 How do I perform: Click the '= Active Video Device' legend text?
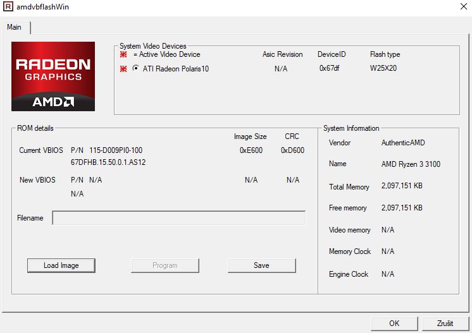click(x=167, y=54)
